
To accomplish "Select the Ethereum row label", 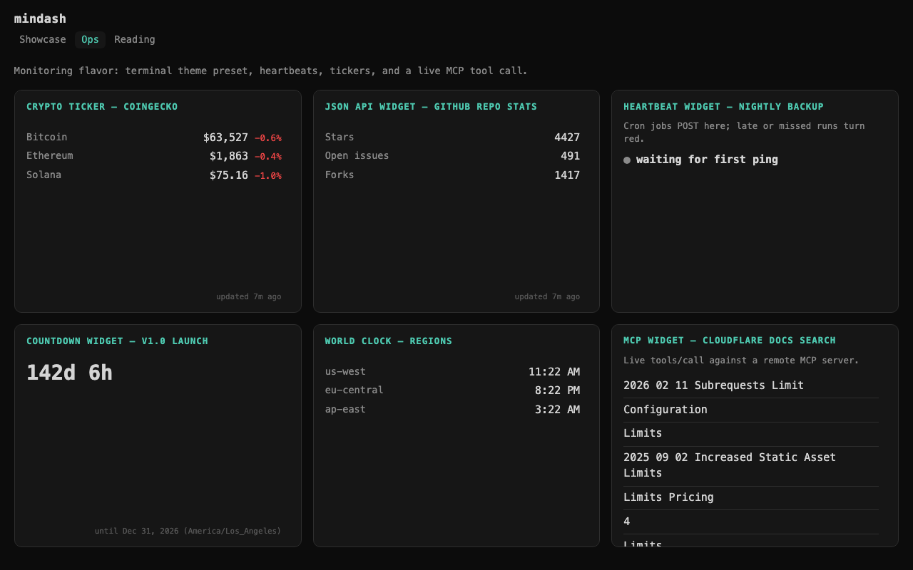I will click(50, 155).
